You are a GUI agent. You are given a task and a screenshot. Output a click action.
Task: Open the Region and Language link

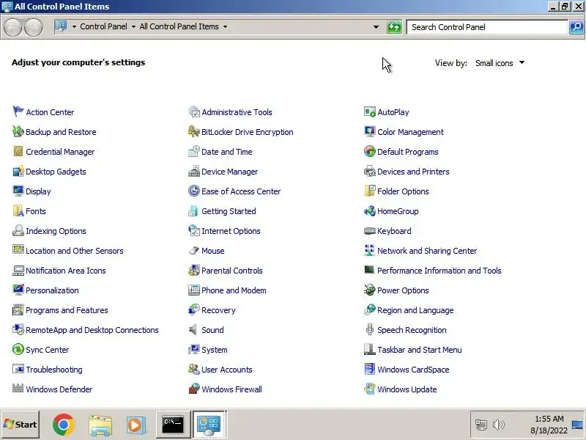click(x=415, y=310)
